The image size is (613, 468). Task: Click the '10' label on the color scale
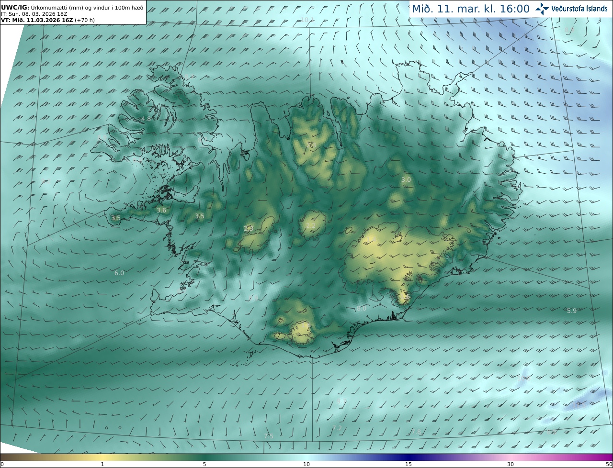coord(306,464)
